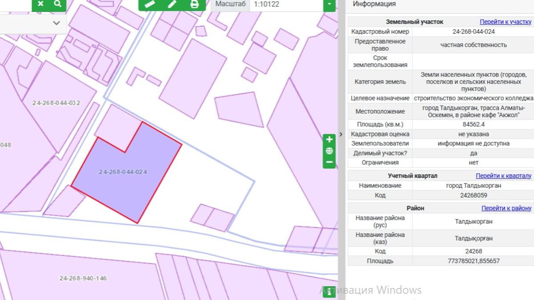Click the ruler measure tool icon
534x300 pixels.
click(x=149, y=4)
